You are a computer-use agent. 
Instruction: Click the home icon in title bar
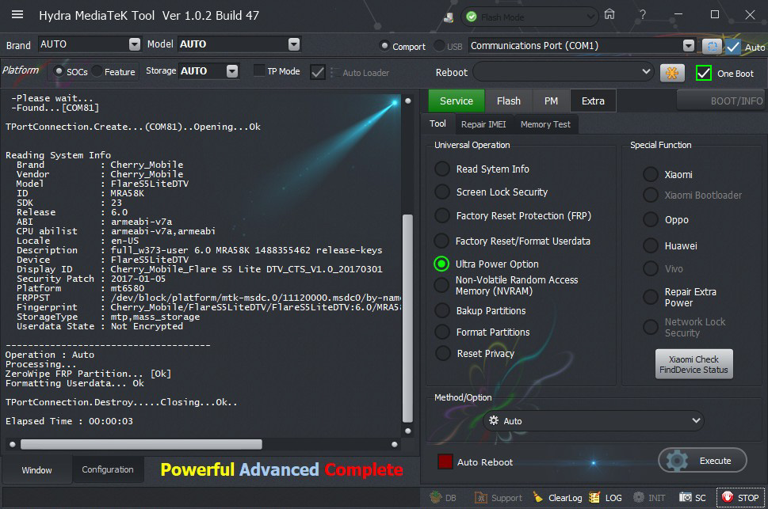609,15
